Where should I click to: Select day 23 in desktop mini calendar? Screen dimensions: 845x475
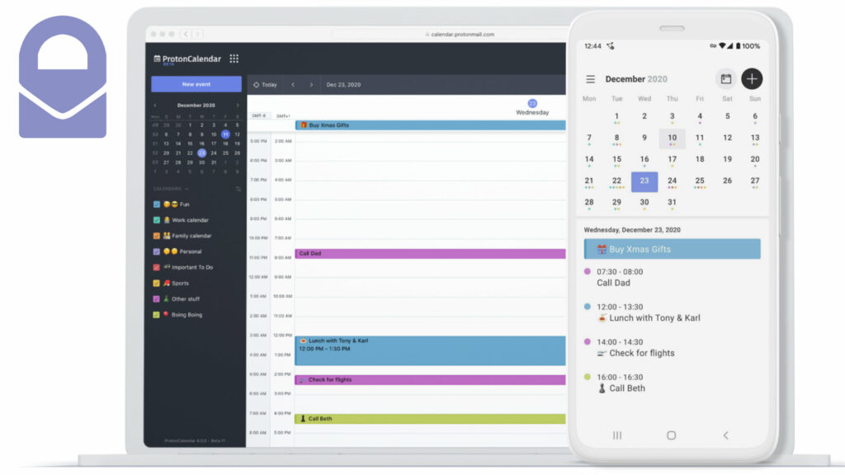[x=201, y=153]
